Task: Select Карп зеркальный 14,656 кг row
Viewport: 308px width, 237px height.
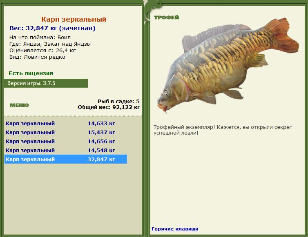Action: coord(66,142)
